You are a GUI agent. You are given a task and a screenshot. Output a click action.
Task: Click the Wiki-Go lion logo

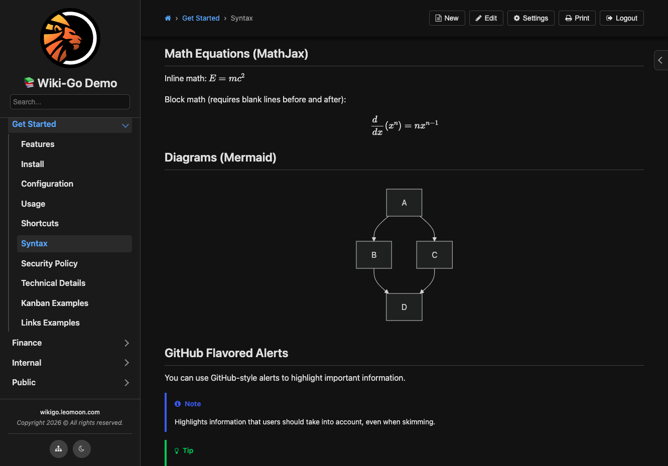pyautogui.click(x=70, y=38)
